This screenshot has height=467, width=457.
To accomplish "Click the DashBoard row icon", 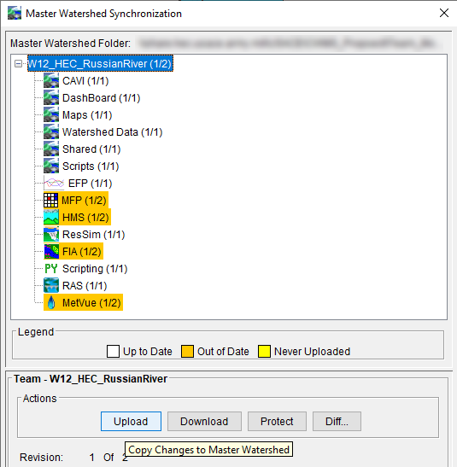I will (51, 97).
